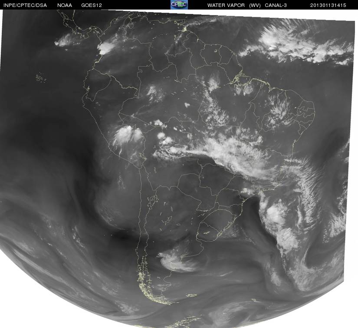This screenshot has width=358, height=328.
Task: Click the CANAL-3 channel label
Action: (276, 5)
